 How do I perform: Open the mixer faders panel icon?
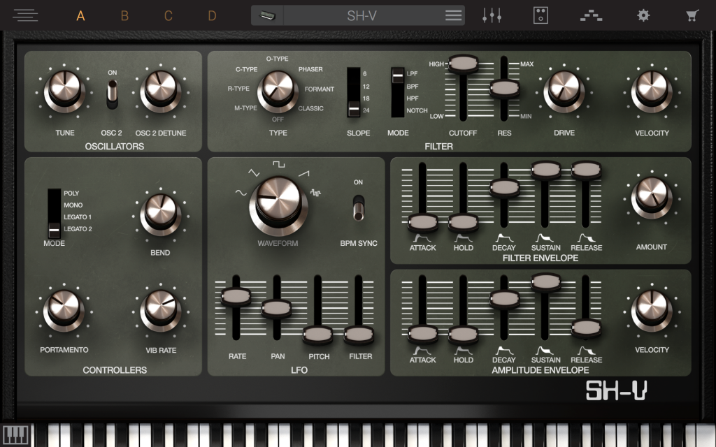pos(492,15)
